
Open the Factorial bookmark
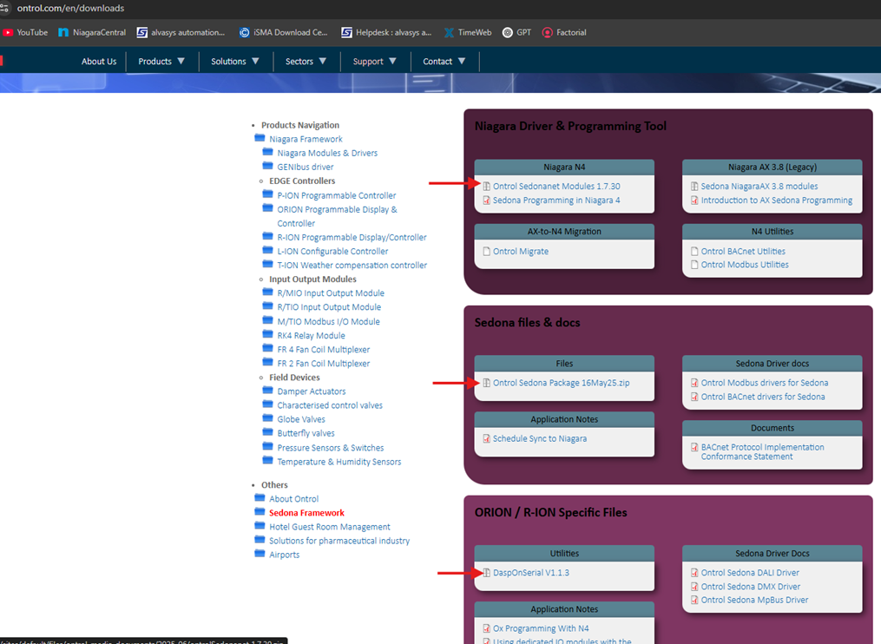coord(564,33)
